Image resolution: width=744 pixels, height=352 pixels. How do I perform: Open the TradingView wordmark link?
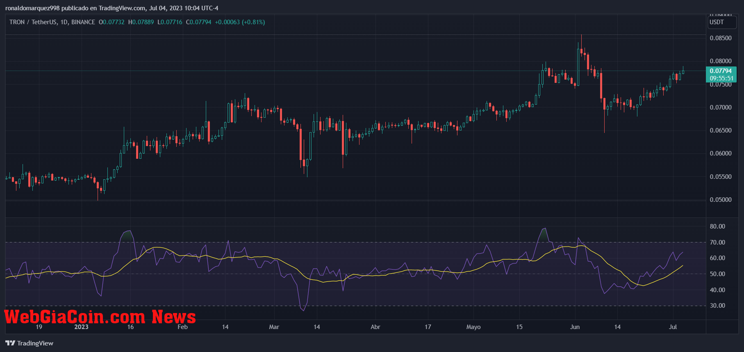pos(35,343)
